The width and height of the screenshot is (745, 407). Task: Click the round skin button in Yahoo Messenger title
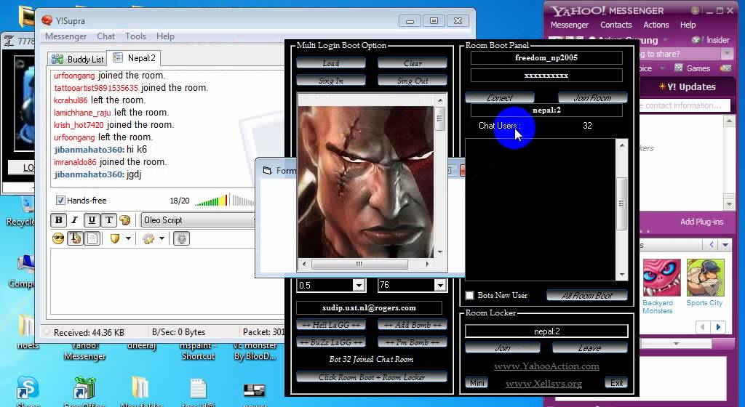click(x=695, y=10)
